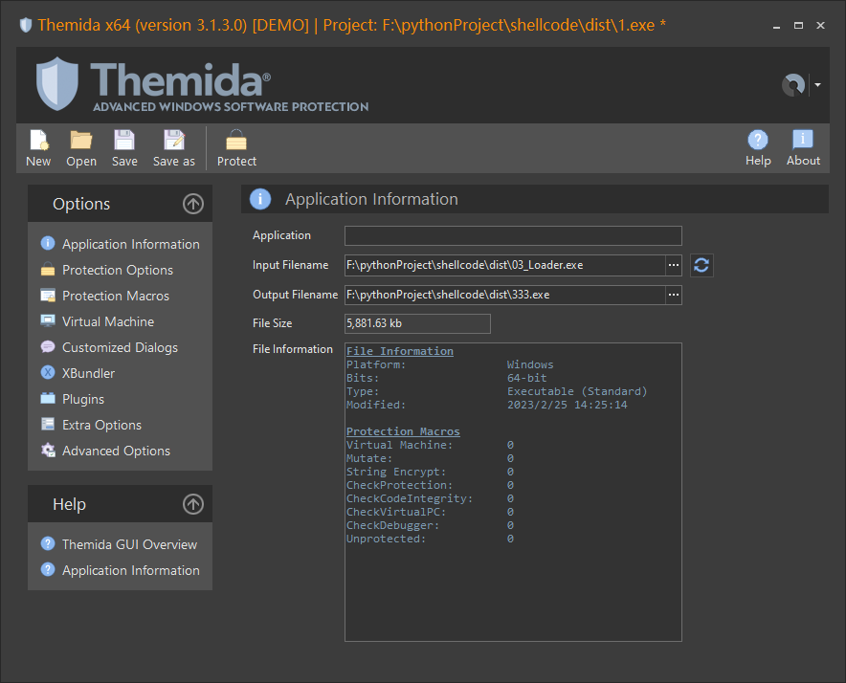Image resolution: width=846 pixels, height=683 pixels.
Task: Click the Protection Macros sidebar icon
Action: (48, 295)
